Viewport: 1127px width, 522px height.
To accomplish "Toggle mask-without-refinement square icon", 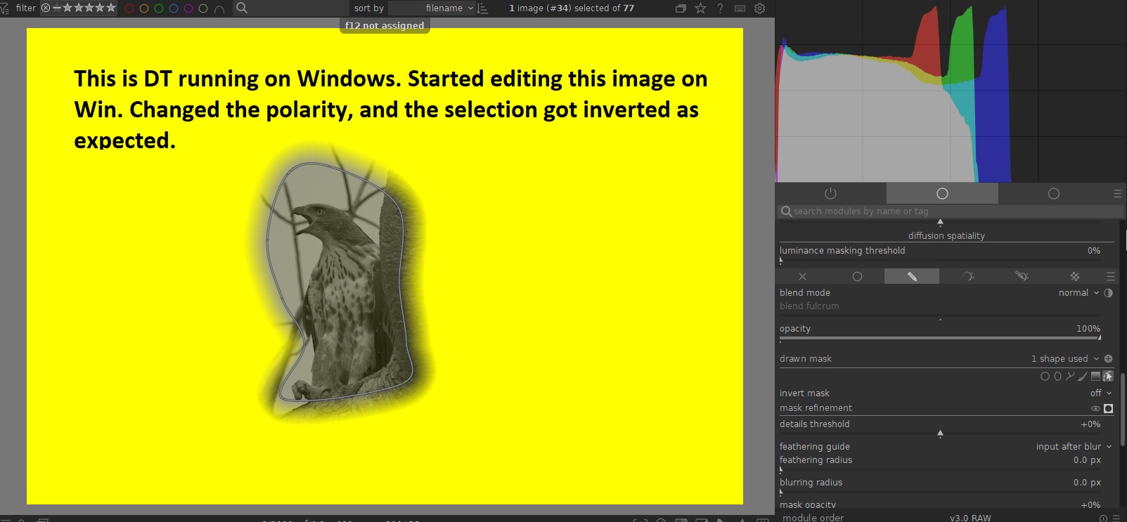I will [1109, 409].
